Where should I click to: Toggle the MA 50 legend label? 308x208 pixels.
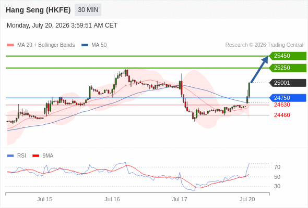pos(99,45)
